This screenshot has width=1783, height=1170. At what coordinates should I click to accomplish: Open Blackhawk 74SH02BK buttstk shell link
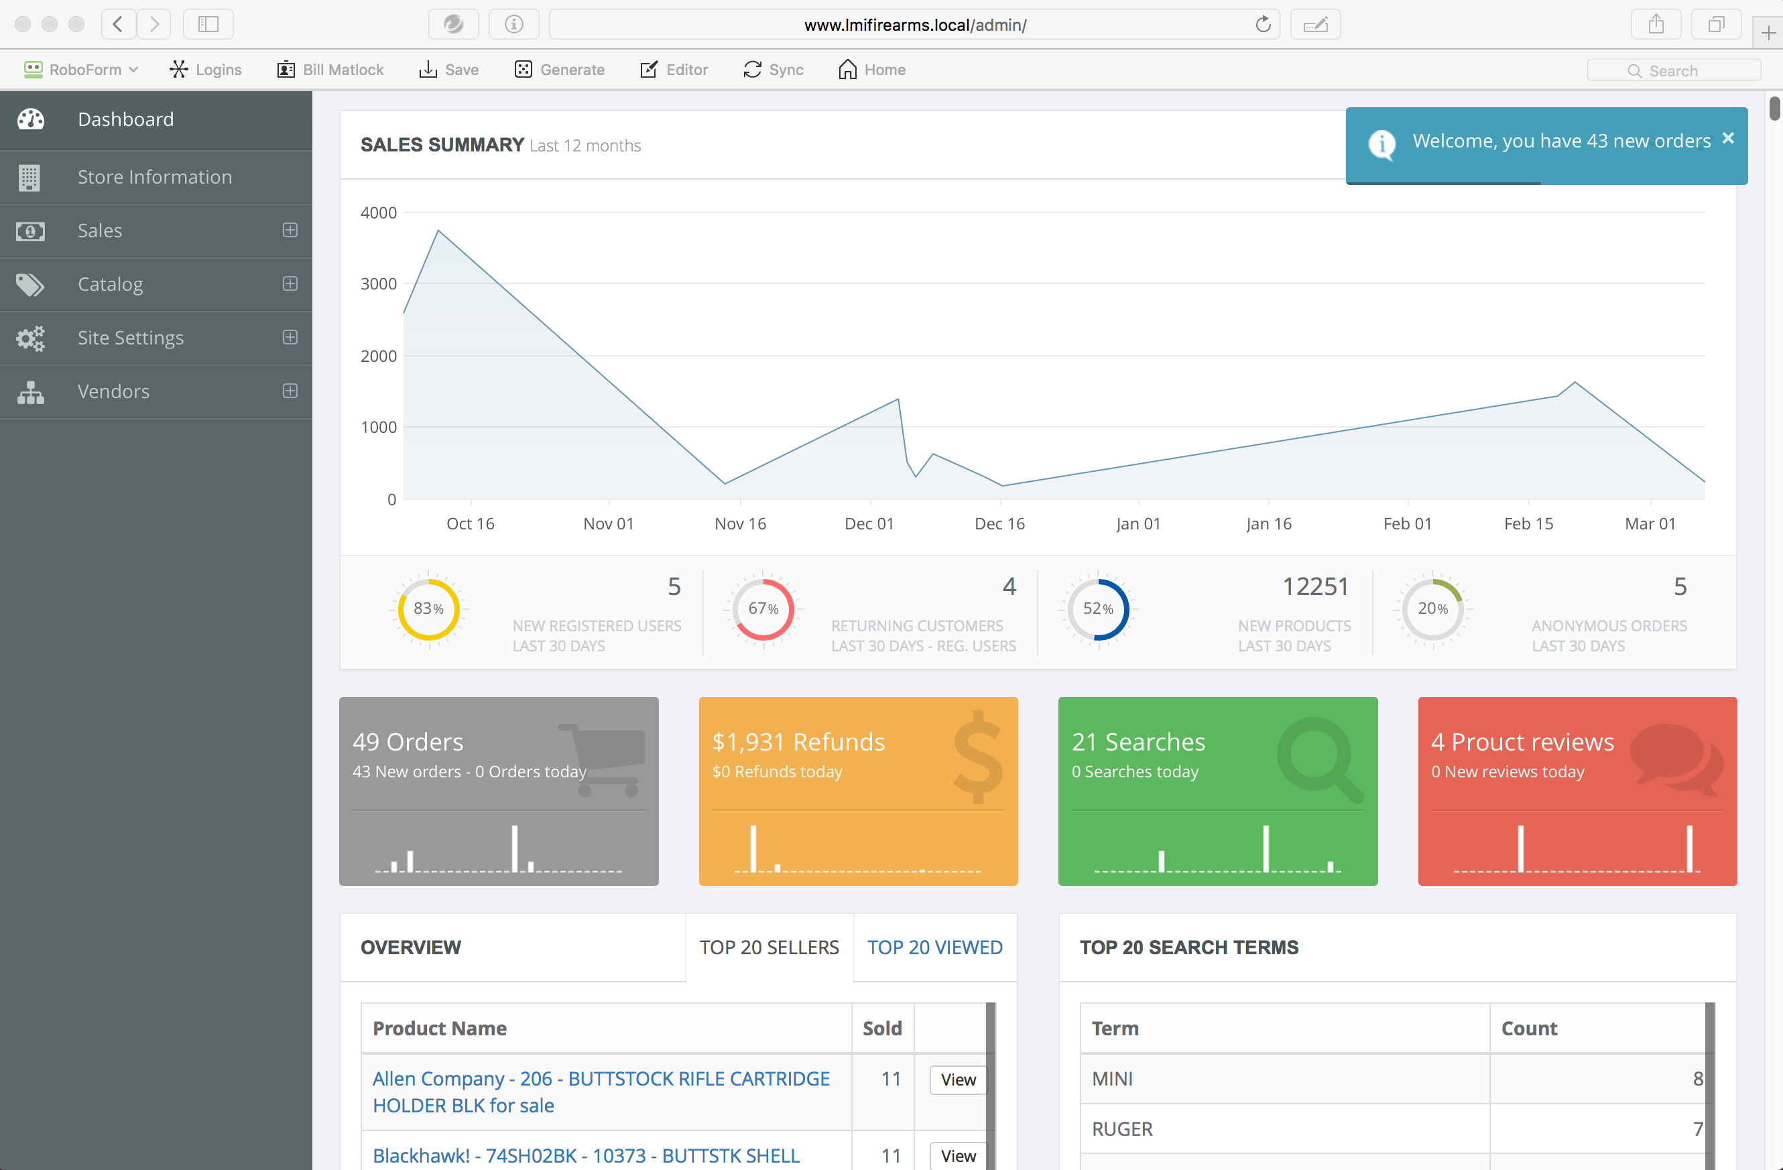click(x=586, y=1156)
